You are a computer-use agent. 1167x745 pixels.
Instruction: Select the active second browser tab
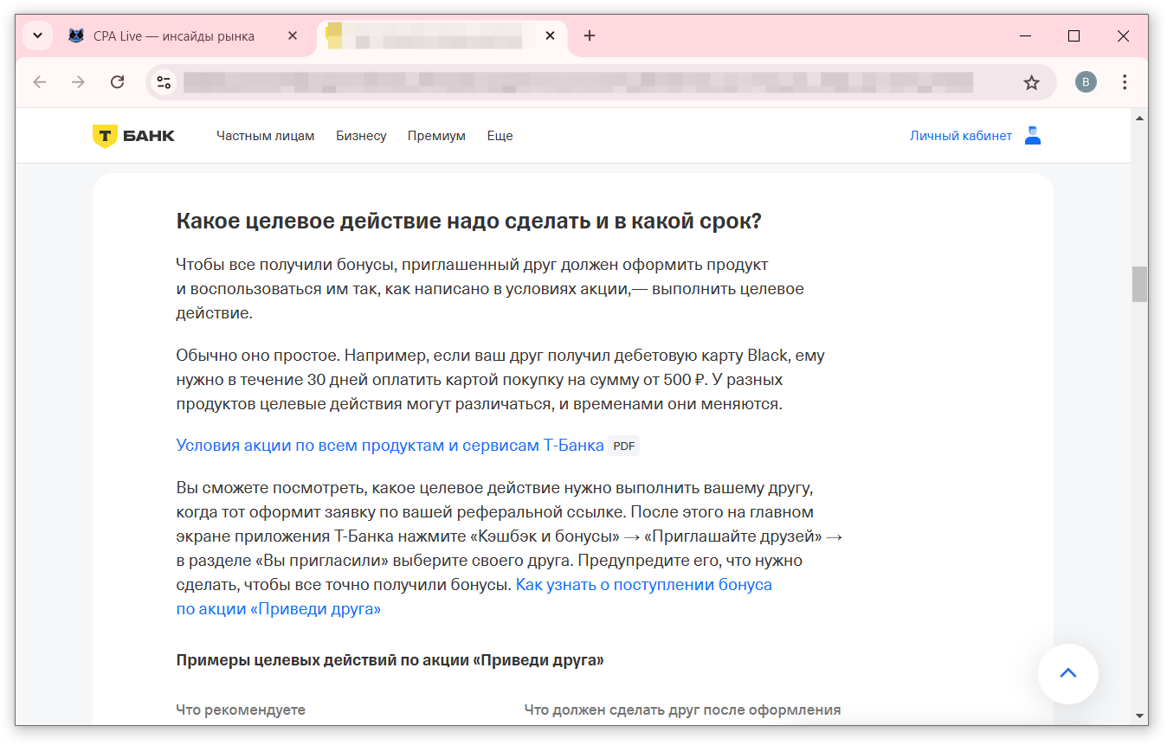point(442,36)
